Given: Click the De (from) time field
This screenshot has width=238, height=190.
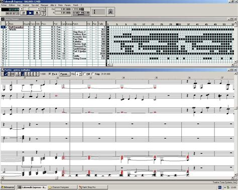Looking at the screenshot, I should click(63, 9).
